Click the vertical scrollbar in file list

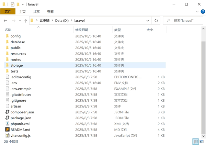point(203,86)
